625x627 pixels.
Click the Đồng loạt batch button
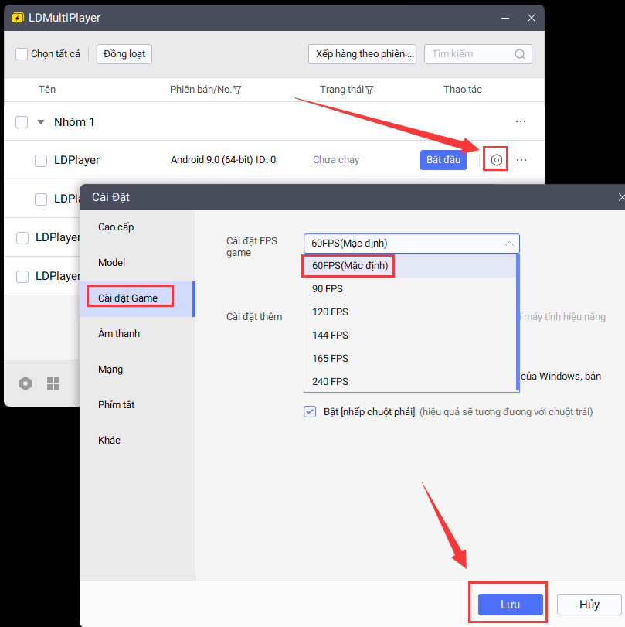[124, 54]
